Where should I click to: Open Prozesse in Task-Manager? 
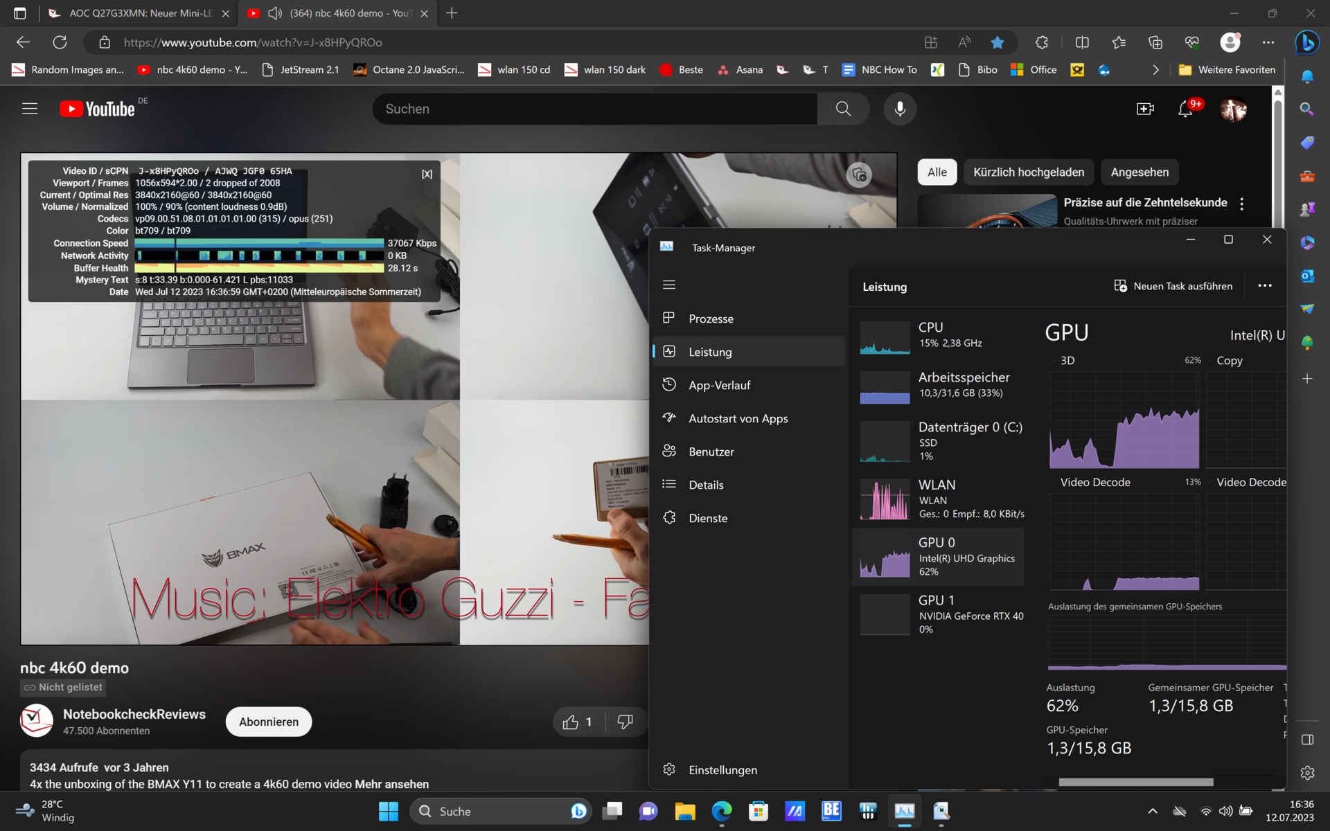click(748, 319)
